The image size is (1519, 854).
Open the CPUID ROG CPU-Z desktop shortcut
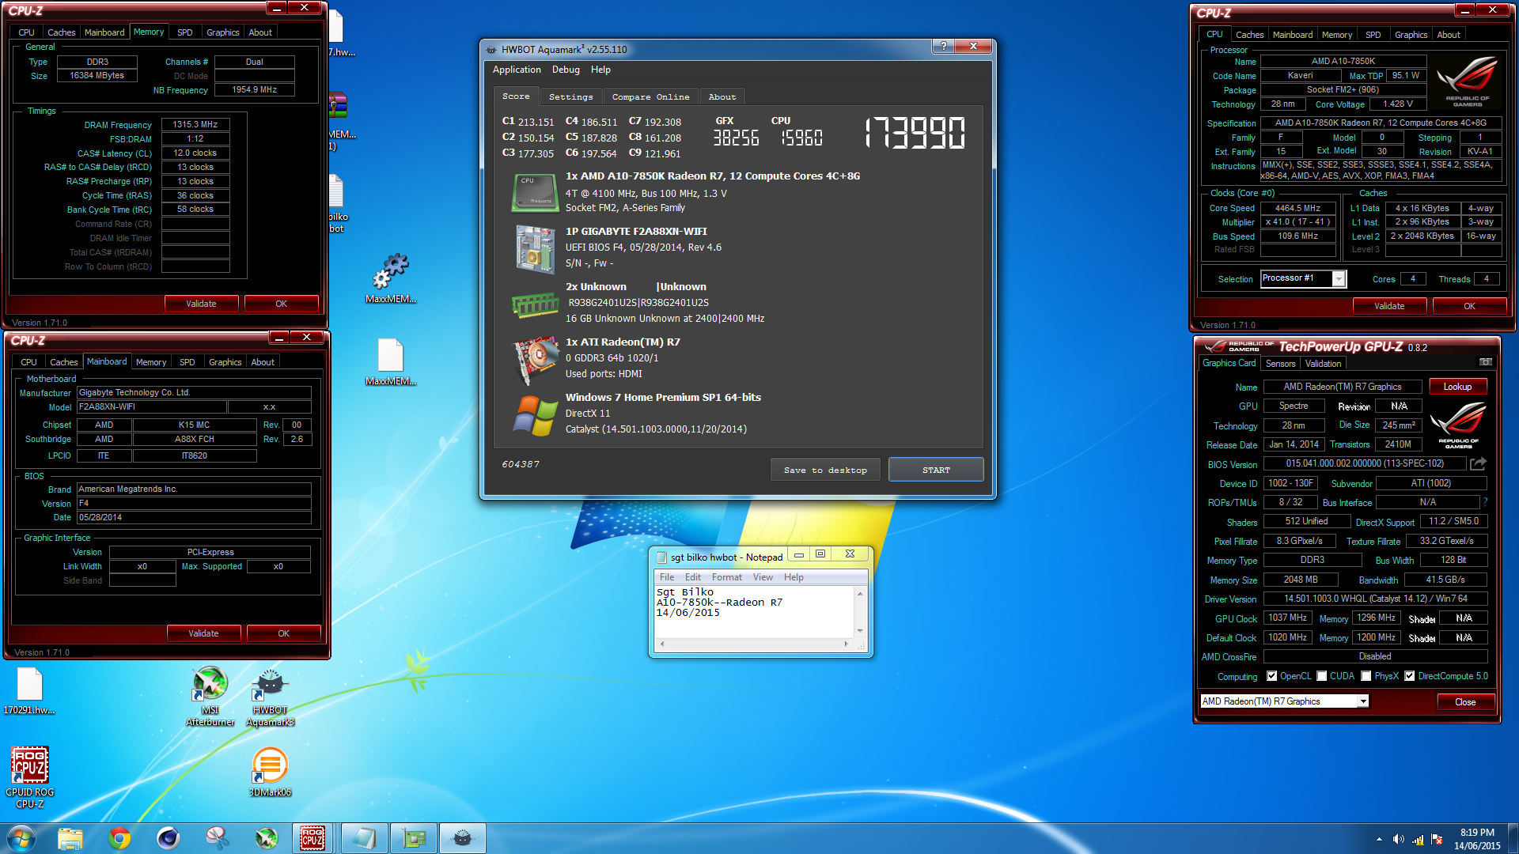30,777
